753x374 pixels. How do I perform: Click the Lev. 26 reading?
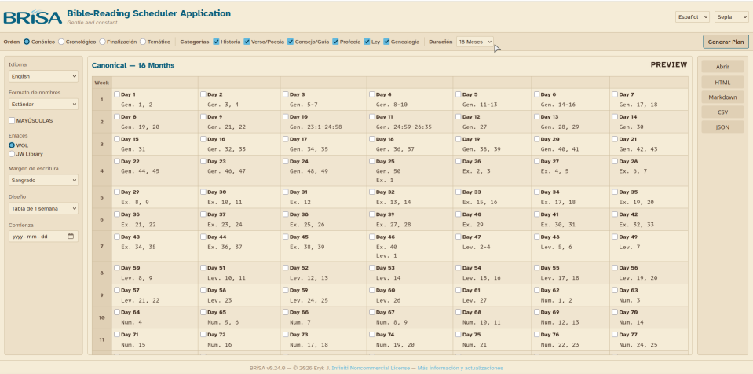(x=389, y=300)
